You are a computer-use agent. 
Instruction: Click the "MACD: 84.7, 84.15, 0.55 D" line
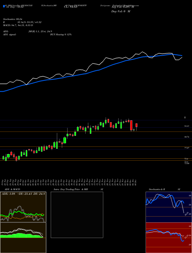(18, 25)
